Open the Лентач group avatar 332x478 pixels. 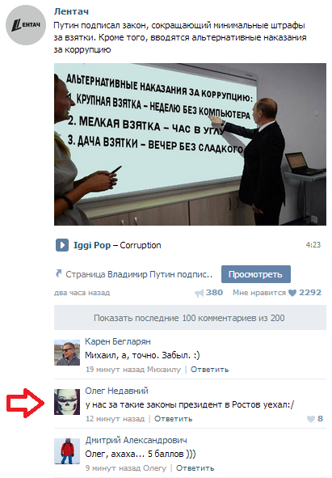point(26,25)
